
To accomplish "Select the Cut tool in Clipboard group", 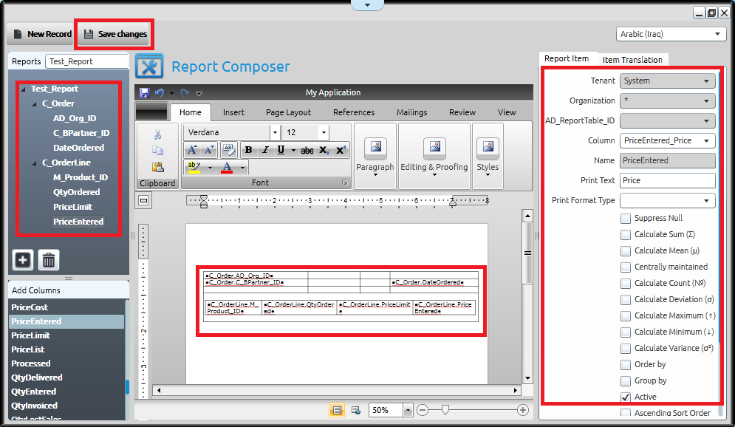I will click(x=157, y=132).
